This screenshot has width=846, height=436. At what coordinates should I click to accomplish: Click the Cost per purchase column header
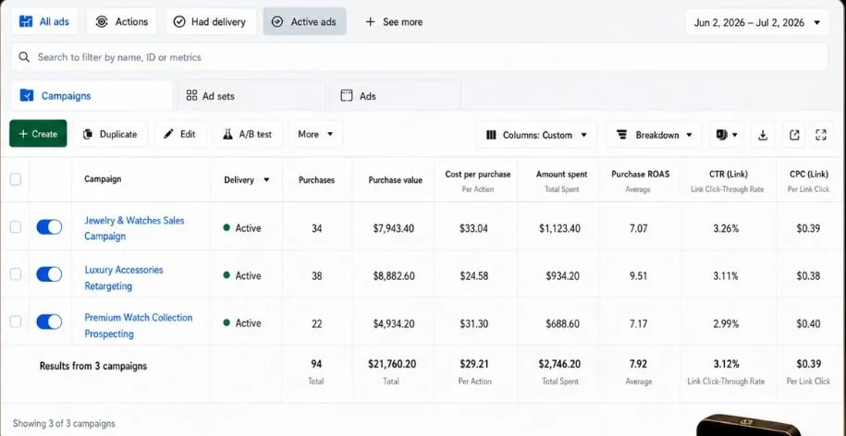tap(477, 174)
